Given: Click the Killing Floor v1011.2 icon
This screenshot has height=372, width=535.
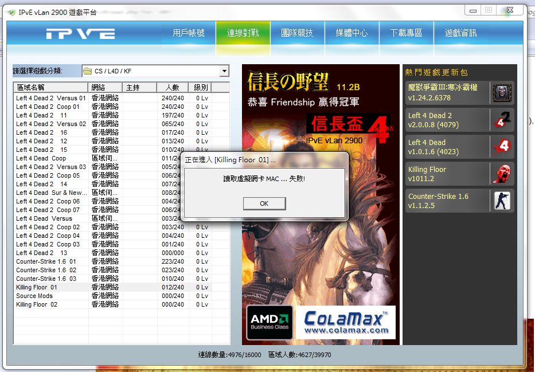Looking at the screenshot, I should point(502,174).
